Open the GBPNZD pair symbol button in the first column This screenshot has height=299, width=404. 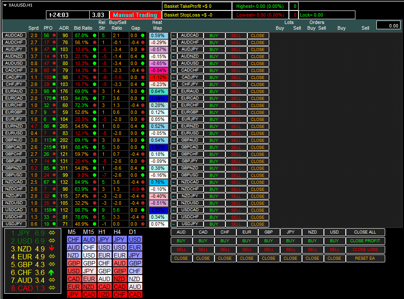click(14, 168)
